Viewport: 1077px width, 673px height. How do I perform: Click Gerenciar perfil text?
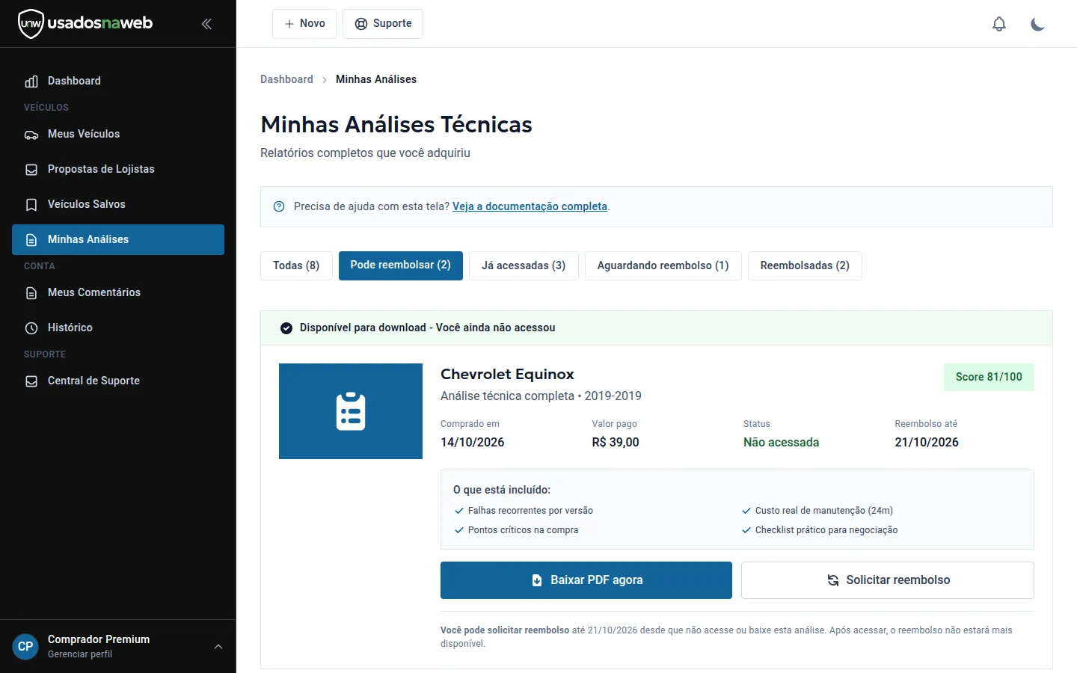coord(80,654)
